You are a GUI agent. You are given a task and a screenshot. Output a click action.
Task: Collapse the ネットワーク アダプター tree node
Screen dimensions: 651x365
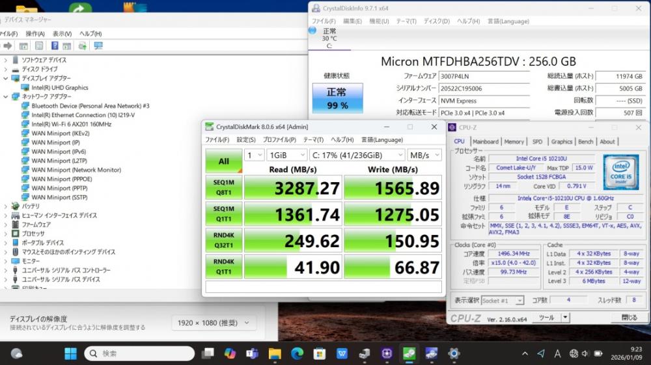coord(6,96)
